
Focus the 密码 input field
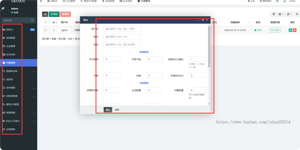point(122,44)
